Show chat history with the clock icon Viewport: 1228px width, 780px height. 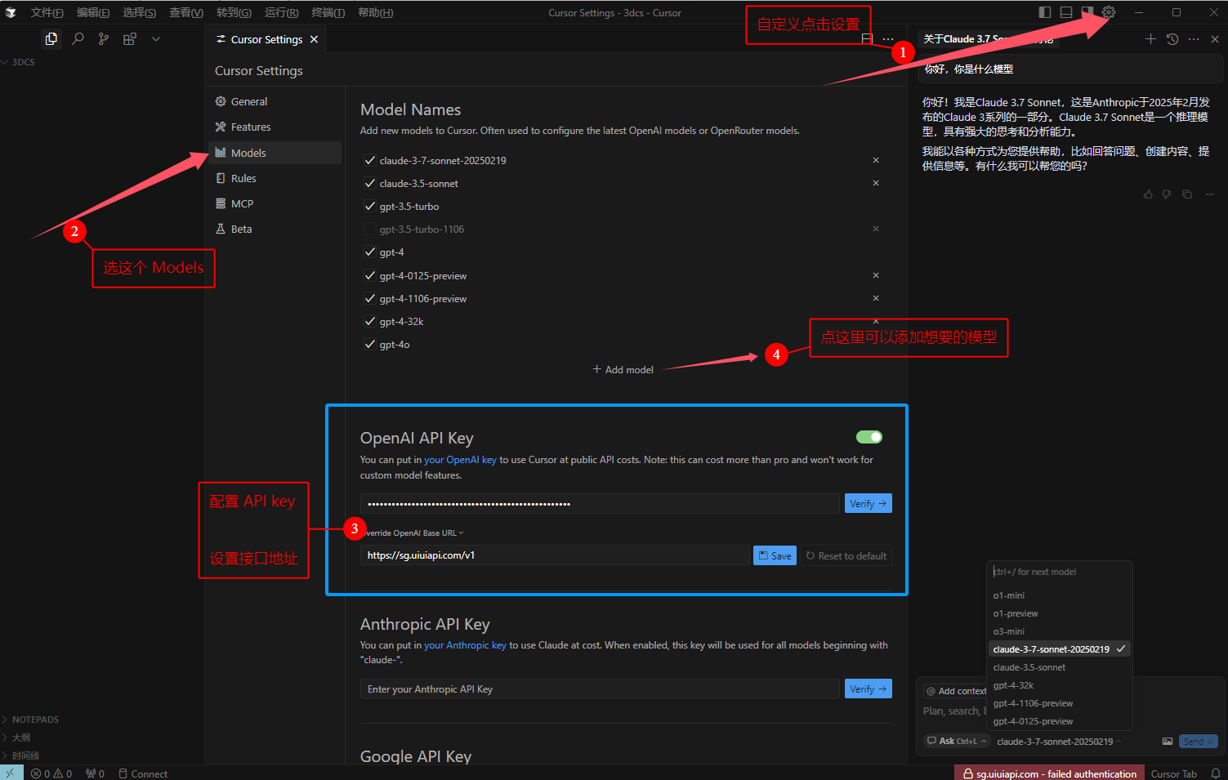(x=1172, y=39)
